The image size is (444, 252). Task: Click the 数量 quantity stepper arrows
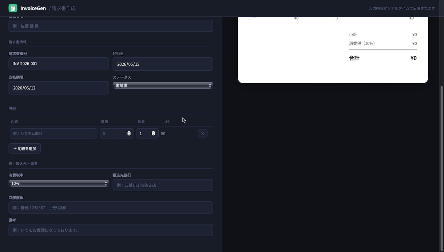coord(153,133)
